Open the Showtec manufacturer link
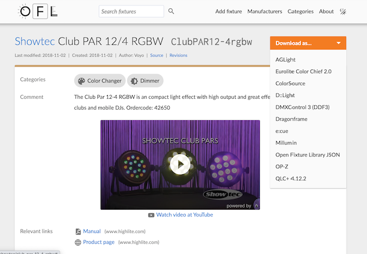Viewport: 367px width, 254px height. pyautogui.click(x=35, y=41)
